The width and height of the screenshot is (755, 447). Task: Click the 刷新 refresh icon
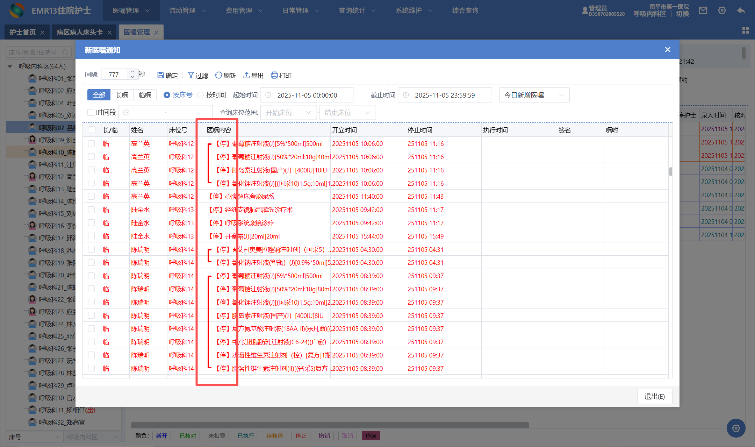coord(218,75)
